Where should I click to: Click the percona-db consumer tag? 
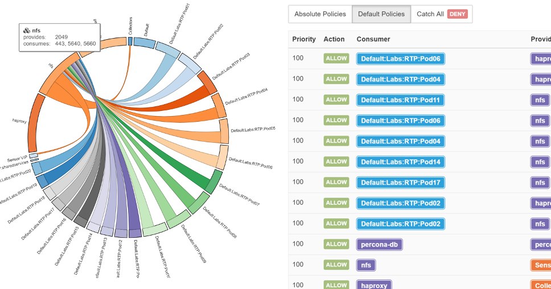pos(380,245)
